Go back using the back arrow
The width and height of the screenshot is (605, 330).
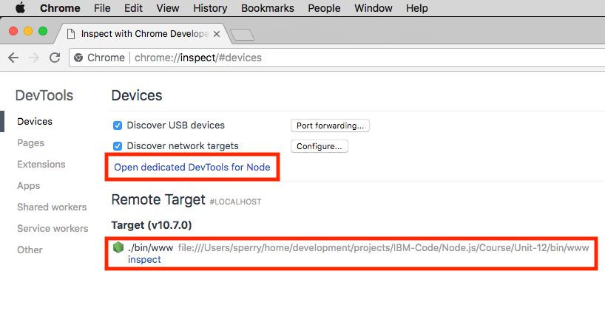(x=13, y=58)
